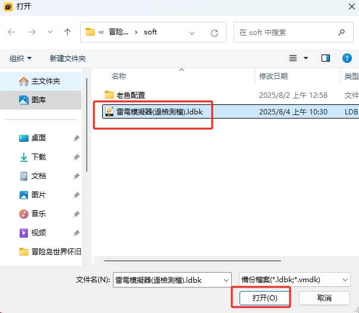Image resolution: width=359 pixels, height=313 pixels.
Task: Click the pin icon beside 桌面
Action: pyautogui.click(x=76, y=138)
